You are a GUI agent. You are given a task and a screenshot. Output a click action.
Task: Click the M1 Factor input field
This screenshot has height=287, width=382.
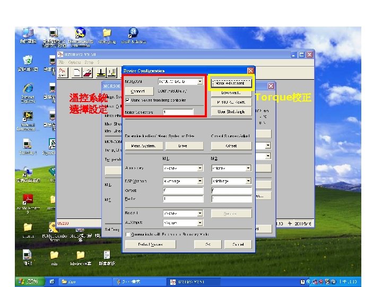tap(183, 199)
